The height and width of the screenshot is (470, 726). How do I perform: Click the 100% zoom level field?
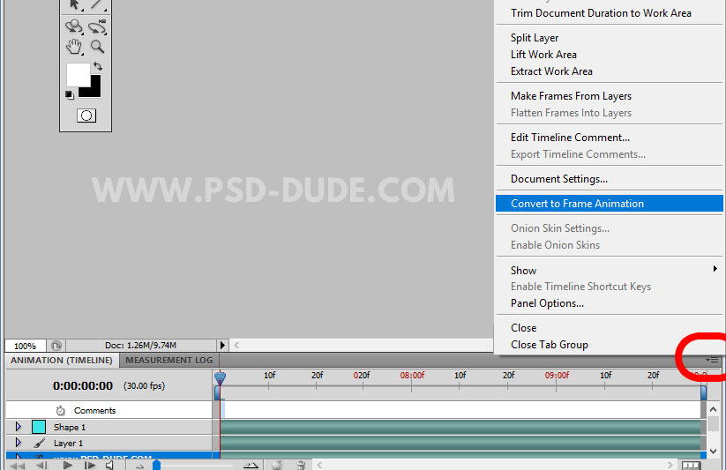tap(25, 346)
